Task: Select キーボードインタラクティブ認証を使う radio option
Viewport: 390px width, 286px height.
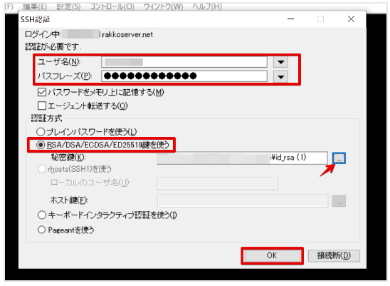Action: coord(41,215)
